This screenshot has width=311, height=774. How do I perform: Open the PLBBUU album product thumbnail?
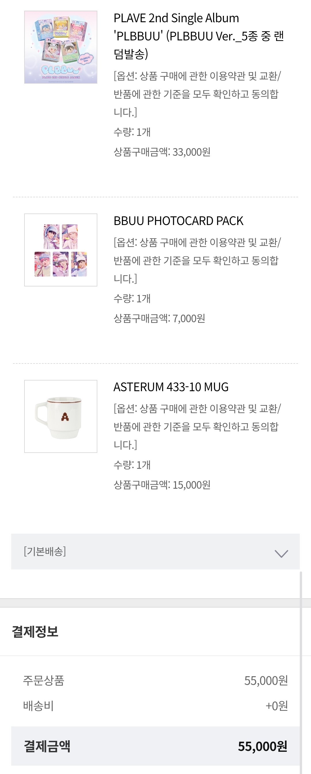[60, 47]
